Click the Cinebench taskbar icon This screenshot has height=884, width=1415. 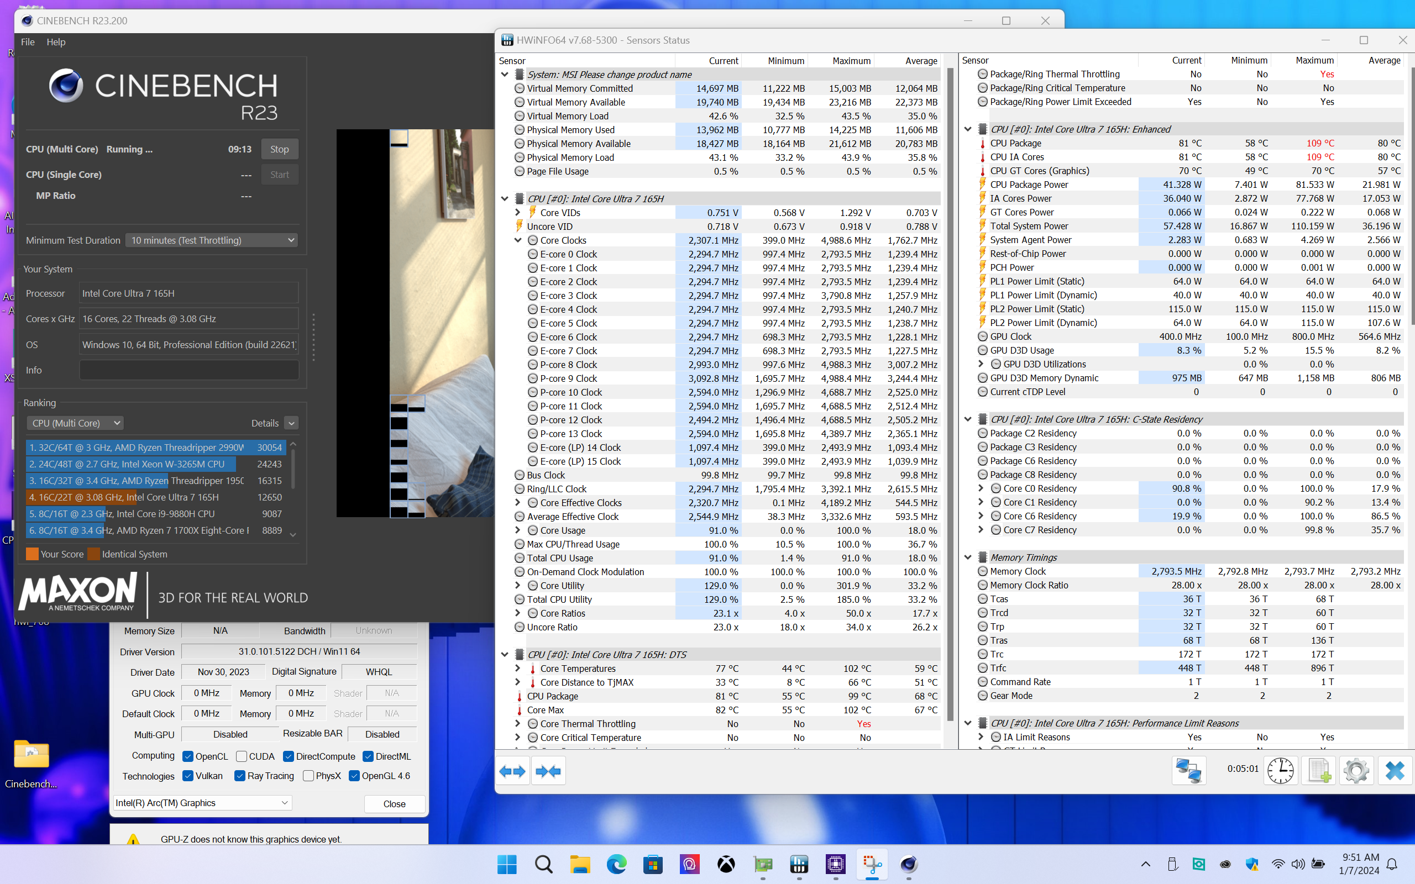908,864
